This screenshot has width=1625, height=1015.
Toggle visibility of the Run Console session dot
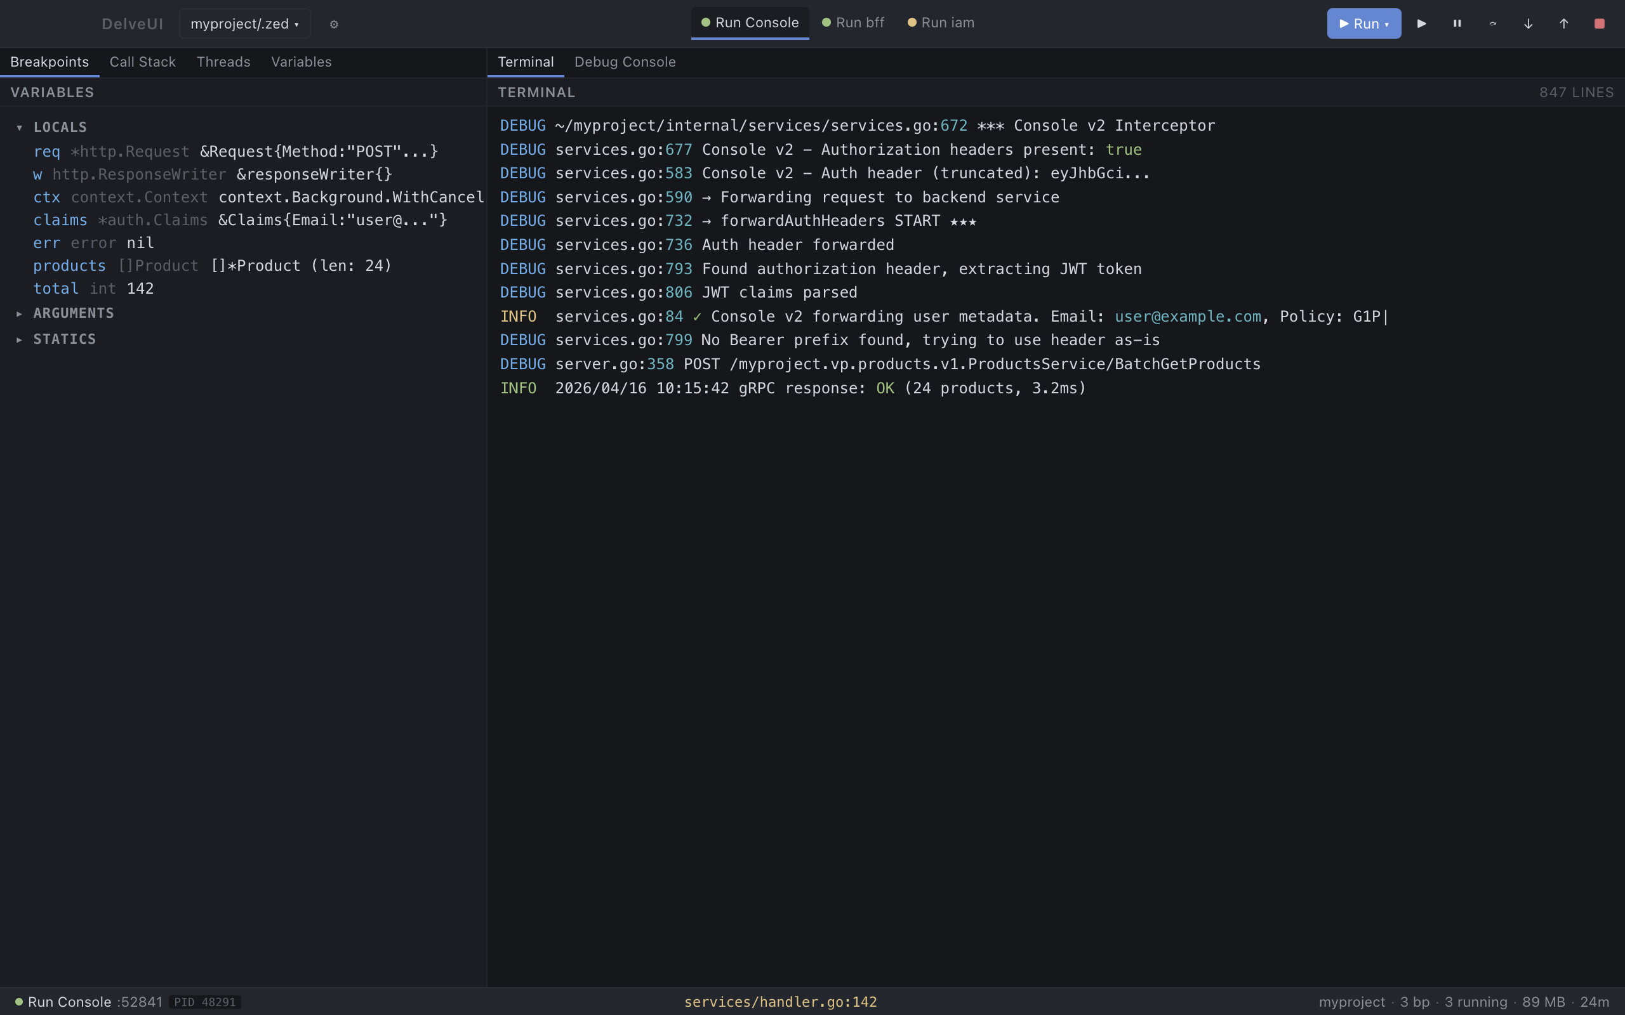tap(705, 22)
